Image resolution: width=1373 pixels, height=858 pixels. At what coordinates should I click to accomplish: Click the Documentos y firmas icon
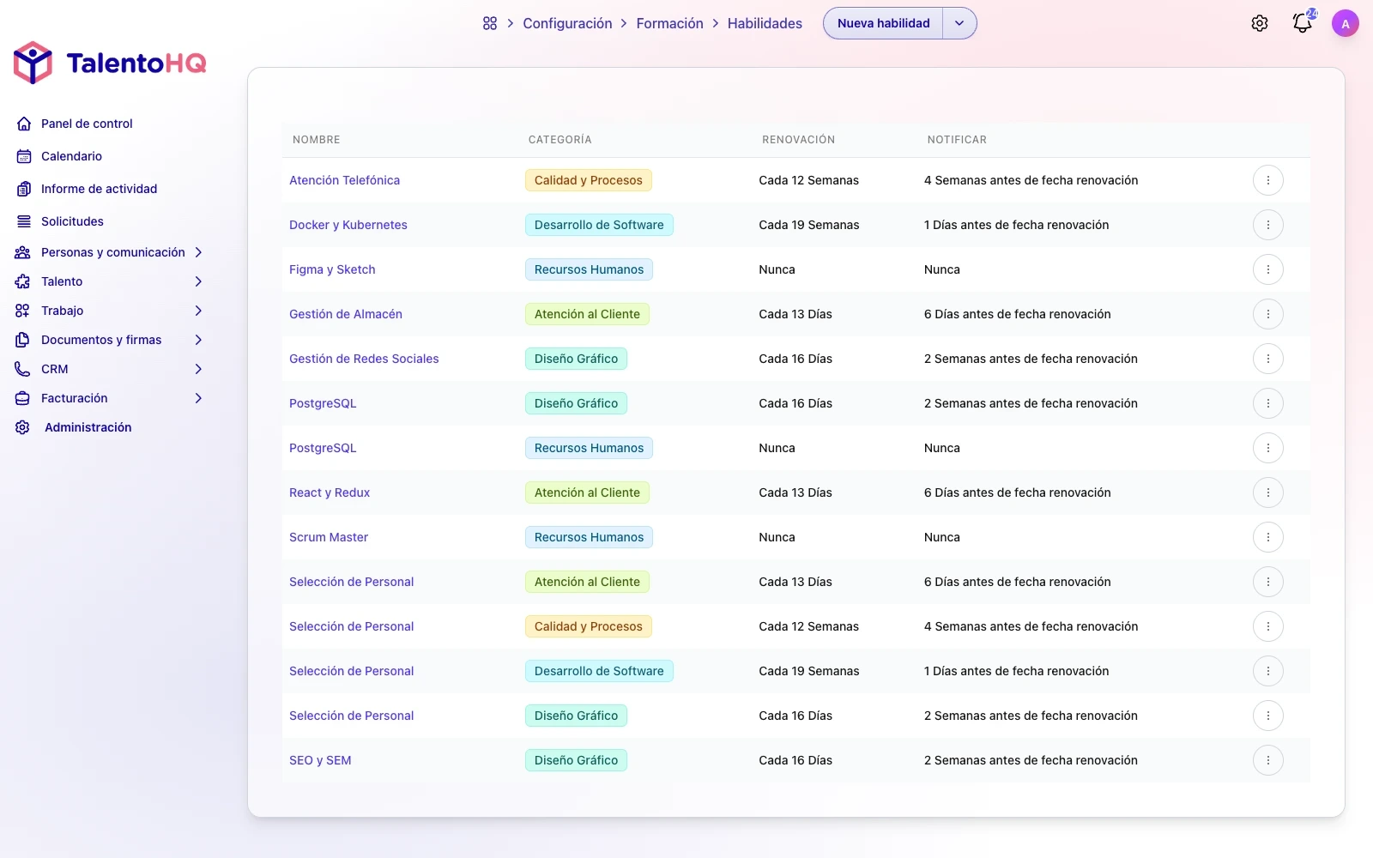[23, 340]
